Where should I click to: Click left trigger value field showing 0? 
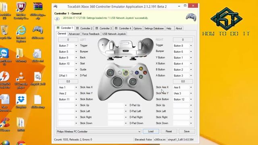pos(68,39)
